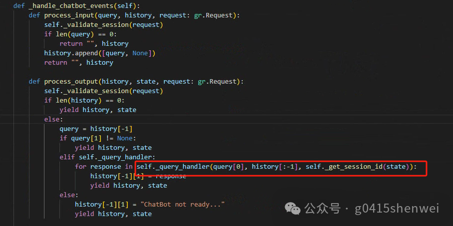
Task: Click 'yield history, state' below 'if query[1] != None'
Action: pos(113,148)
